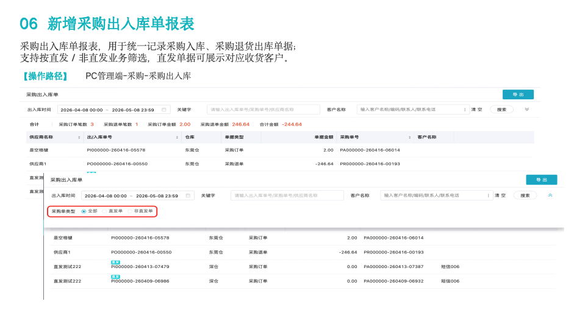Open 客户名称 dropdown handle in front panel
Viewport: 585px width, 329px height.
click(x=489, y=196)
